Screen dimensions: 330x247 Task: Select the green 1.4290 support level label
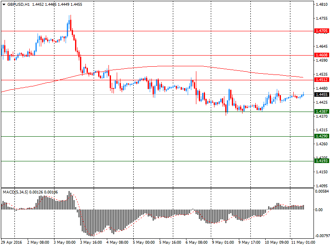(322, 136)
